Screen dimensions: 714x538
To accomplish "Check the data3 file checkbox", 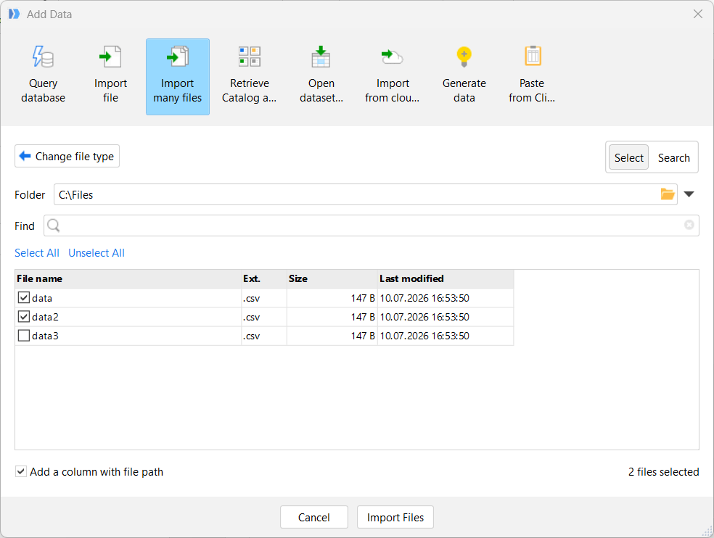I will pos(24,336).
